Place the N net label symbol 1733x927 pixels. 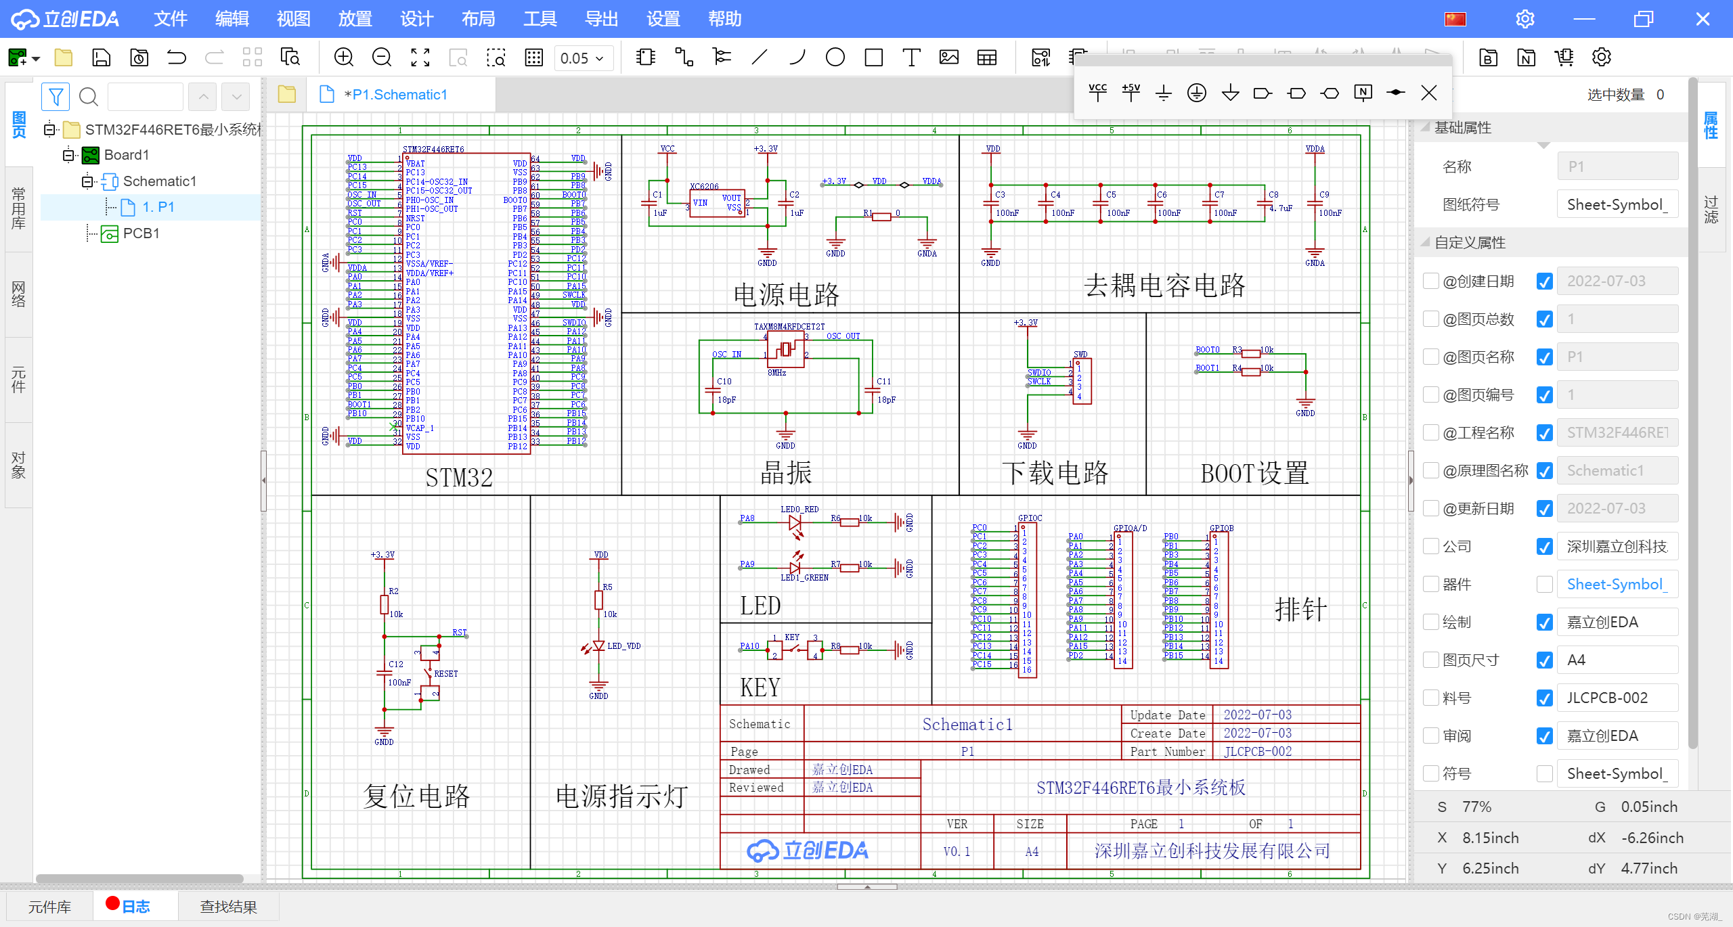(1363, 93)
